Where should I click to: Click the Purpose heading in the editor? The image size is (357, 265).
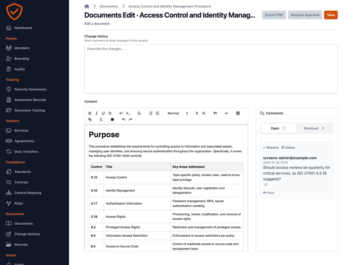104,134
